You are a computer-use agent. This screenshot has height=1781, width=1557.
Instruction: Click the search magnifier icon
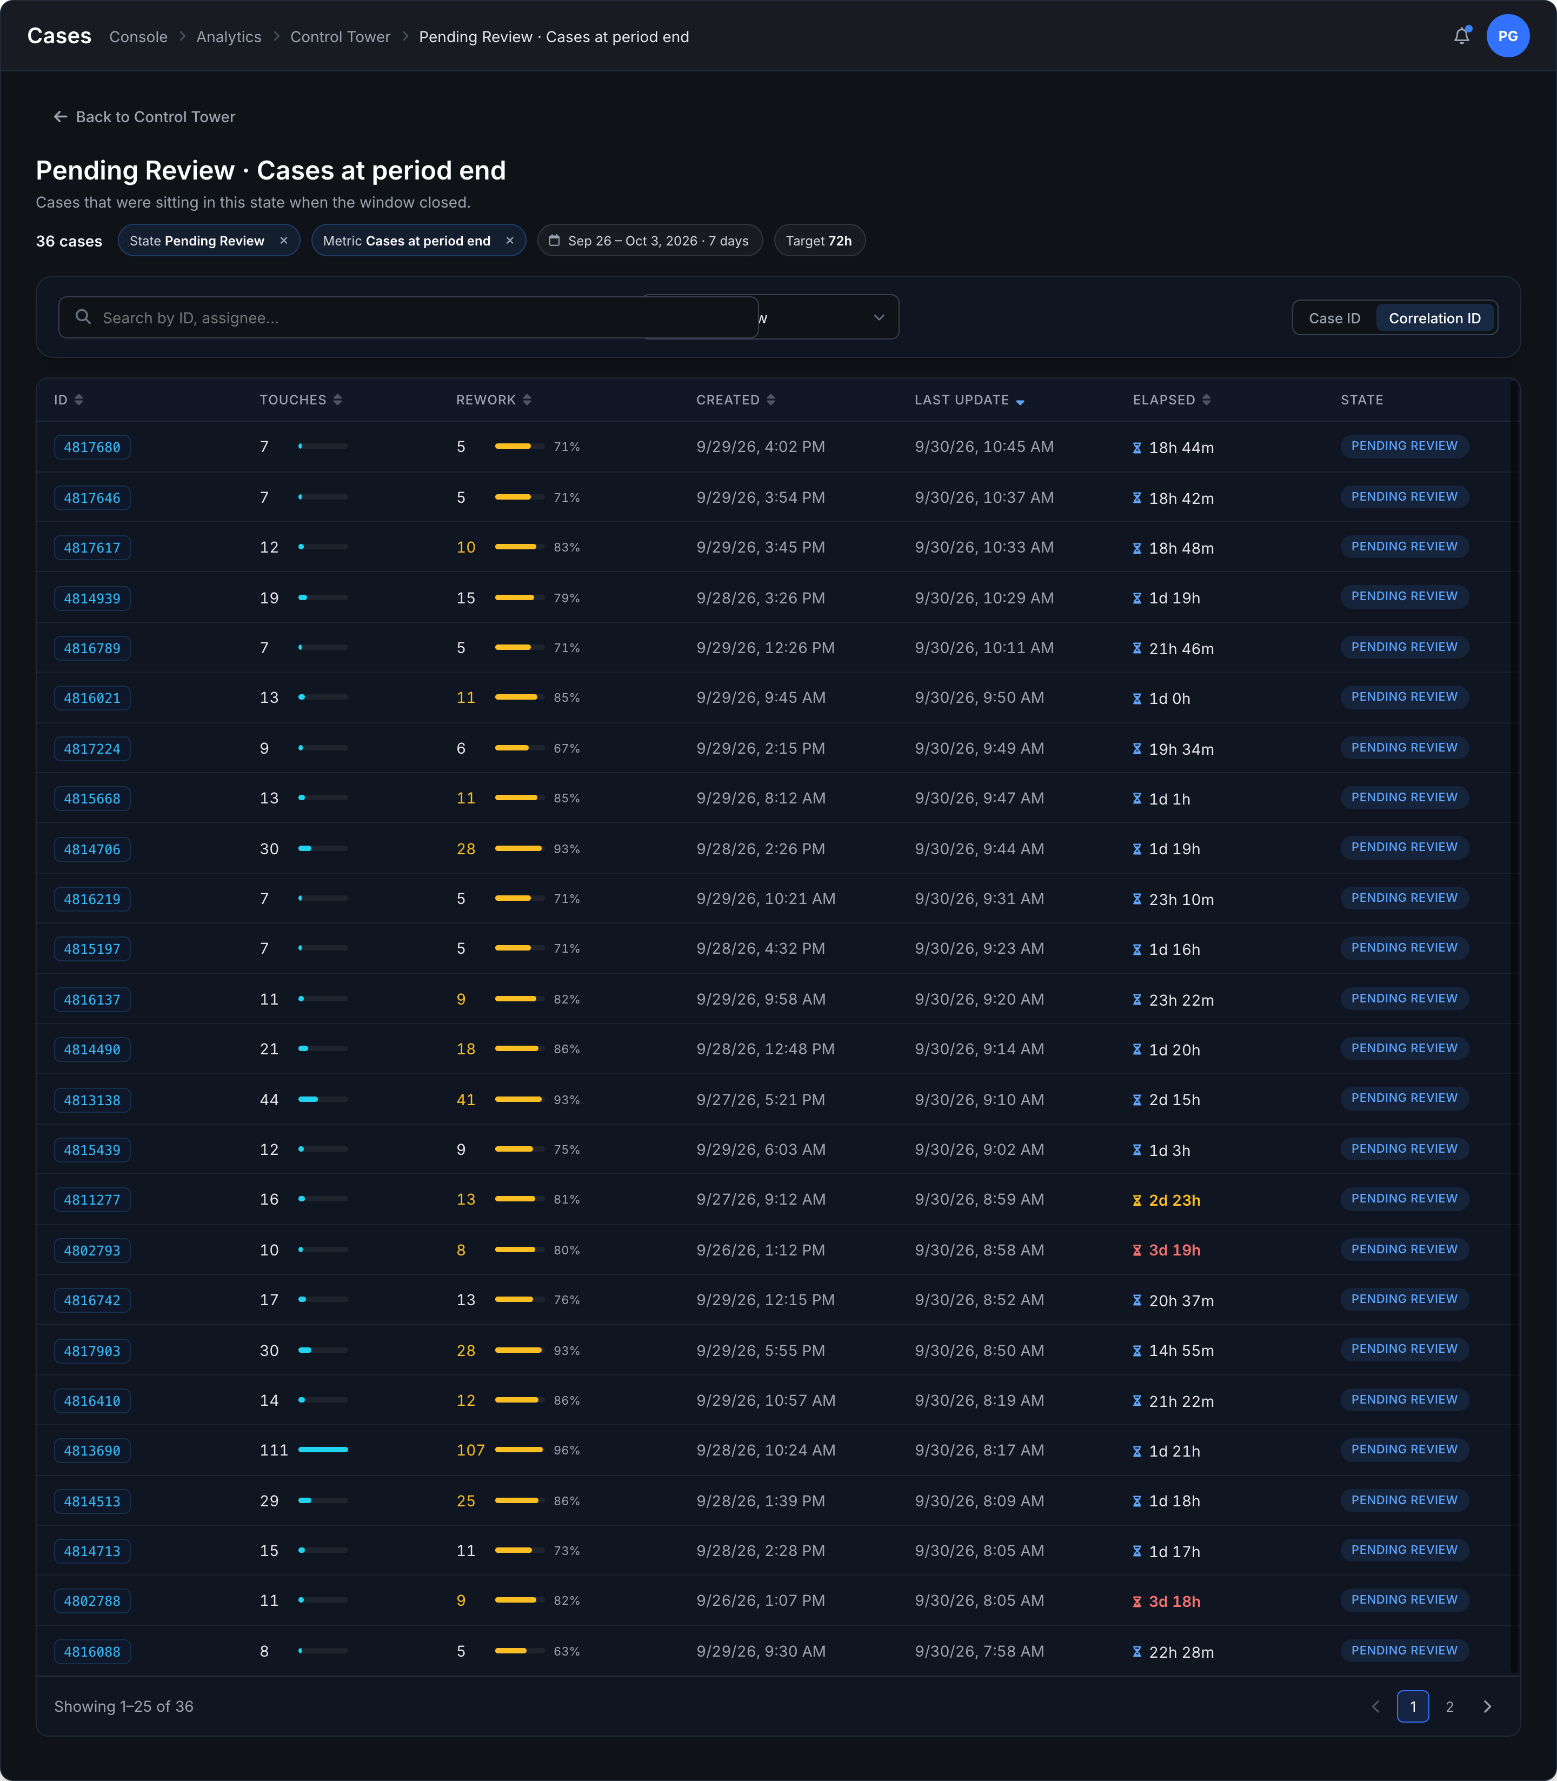83,317
